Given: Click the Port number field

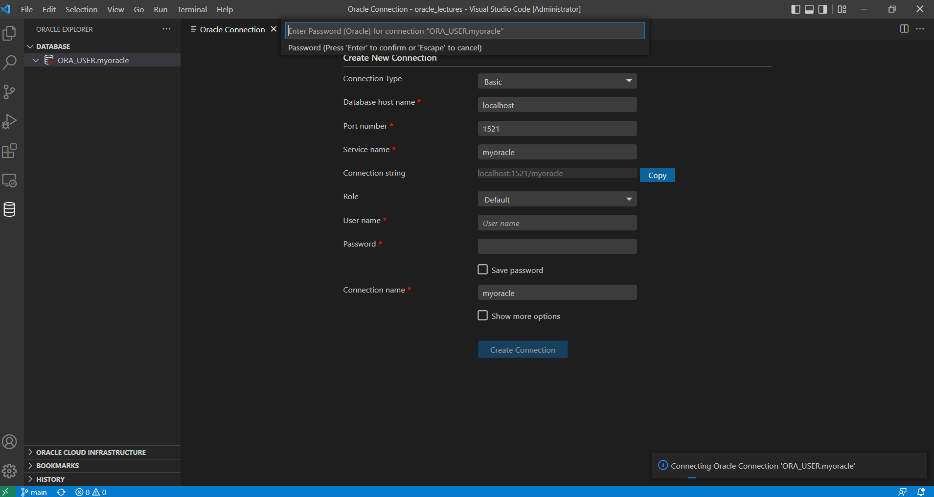Looking at the screenshot, I should point(557,128).
